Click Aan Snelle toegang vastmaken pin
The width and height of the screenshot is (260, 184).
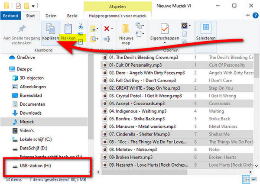[22, 29]
